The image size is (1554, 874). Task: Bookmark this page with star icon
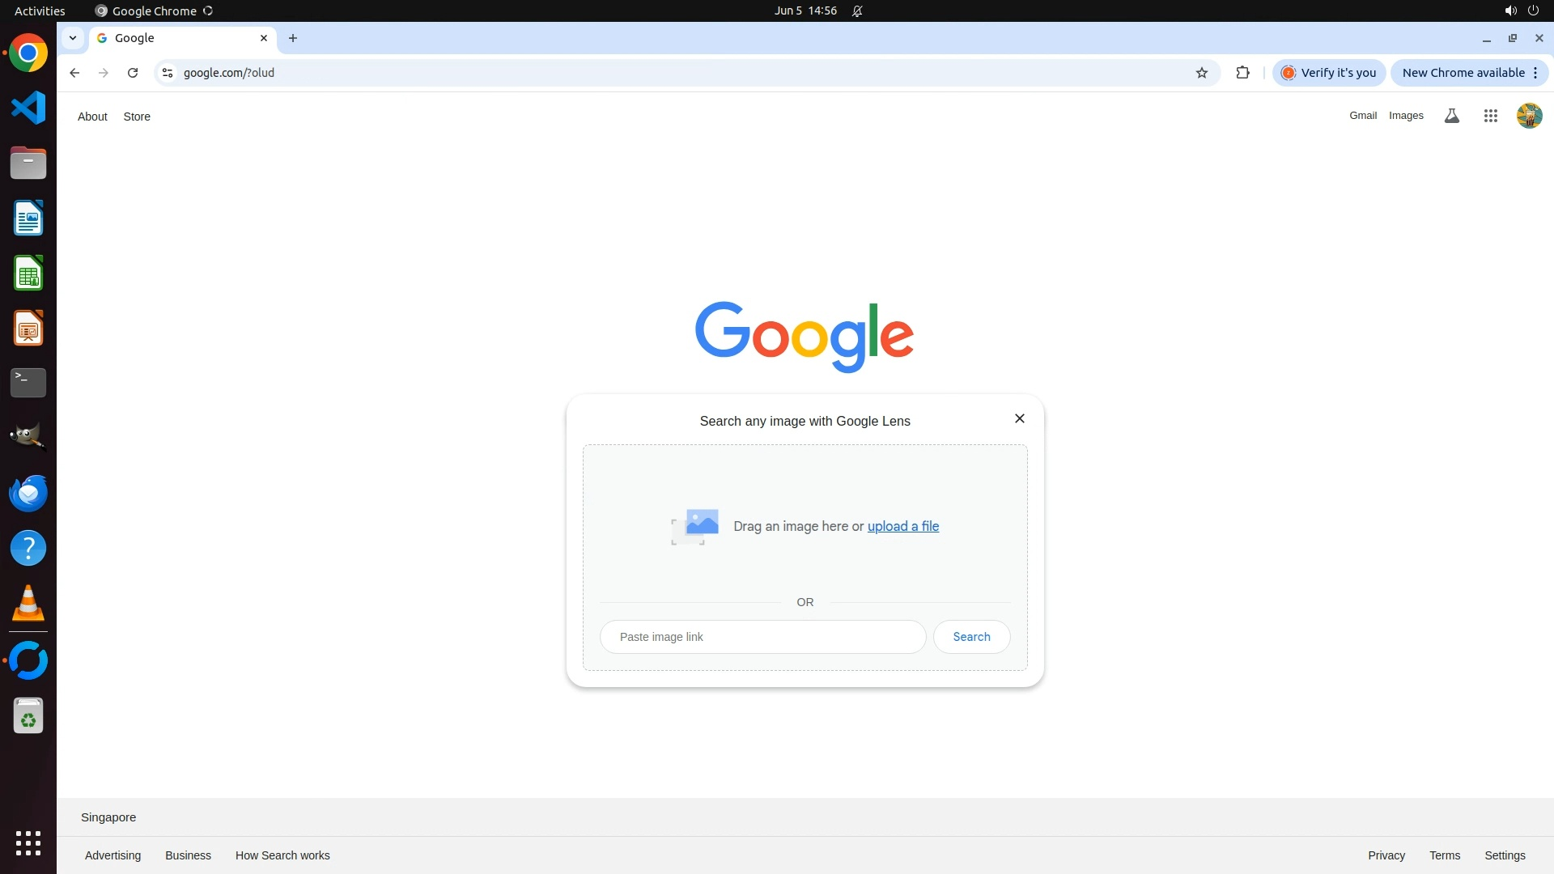tap(1202, 73)
